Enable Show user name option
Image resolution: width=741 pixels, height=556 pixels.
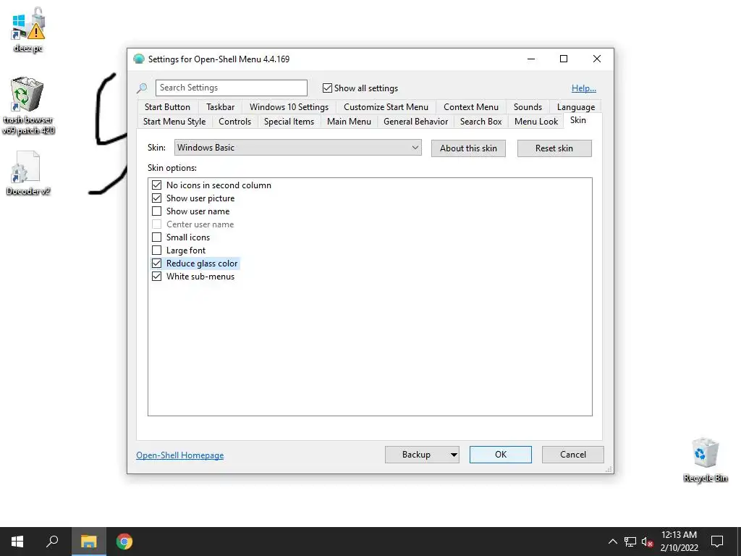(156, 211)
